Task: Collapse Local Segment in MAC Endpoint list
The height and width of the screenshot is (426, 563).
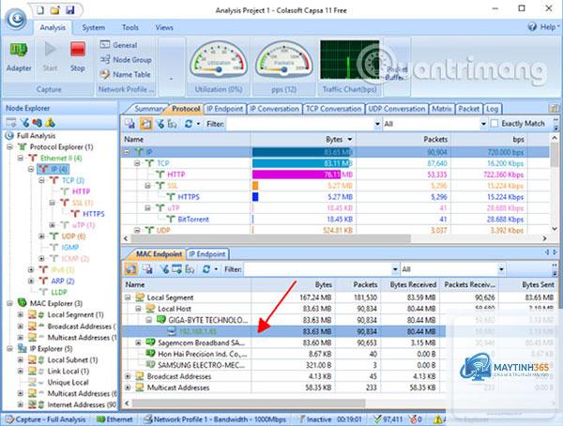Action: tap(128, 297)
